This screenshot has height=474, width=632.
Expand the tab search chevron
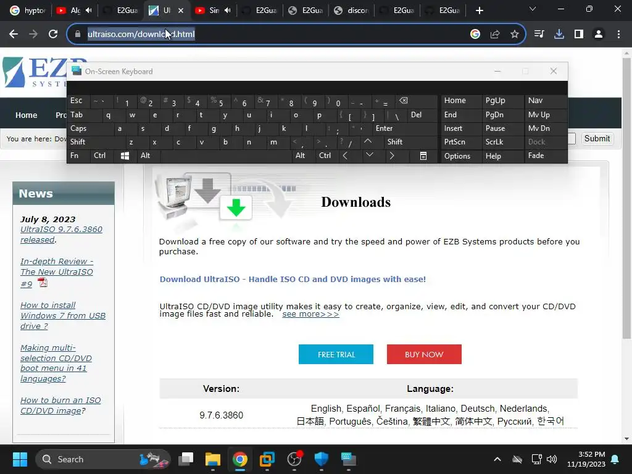pyautogui.click(x=533, y=9)
